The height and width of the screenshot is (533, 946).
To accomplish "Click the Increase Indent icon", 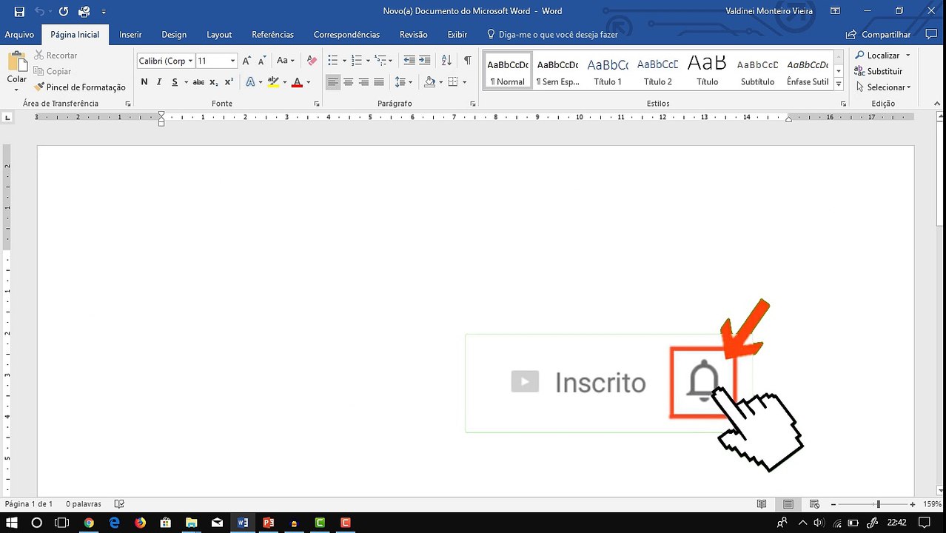I will pyautogui.click(x=424, y=61).
